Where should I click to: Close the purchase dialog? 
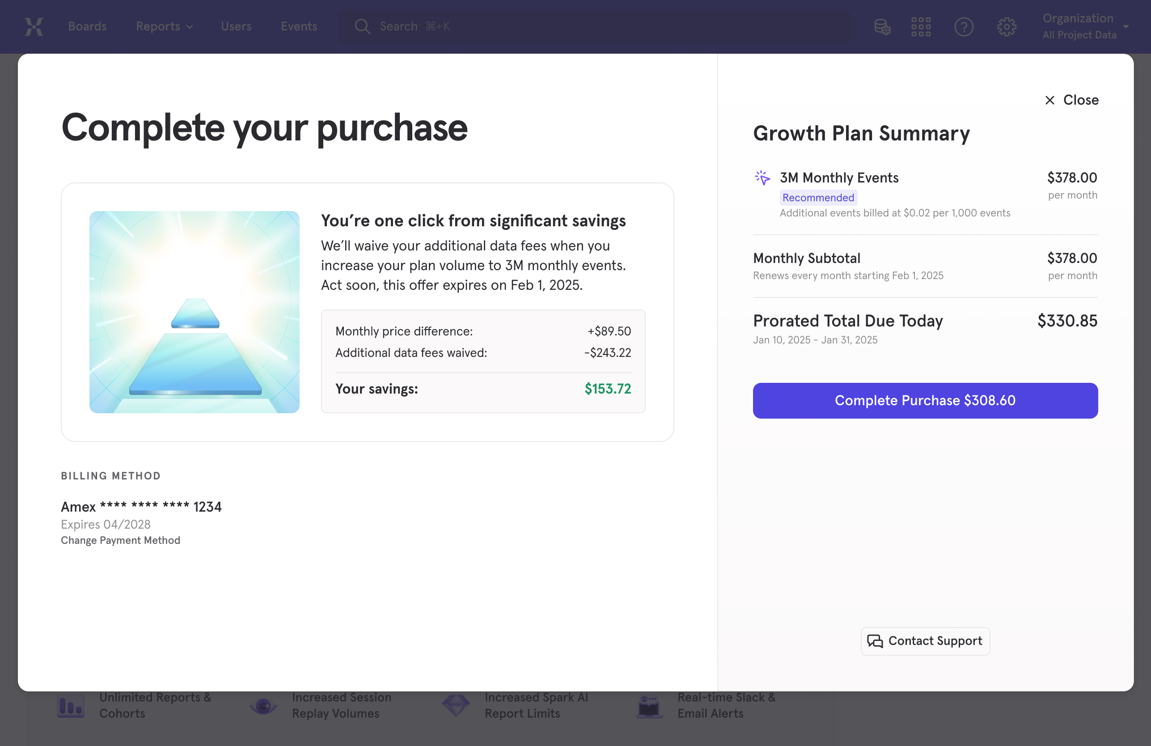[1072, 100]
